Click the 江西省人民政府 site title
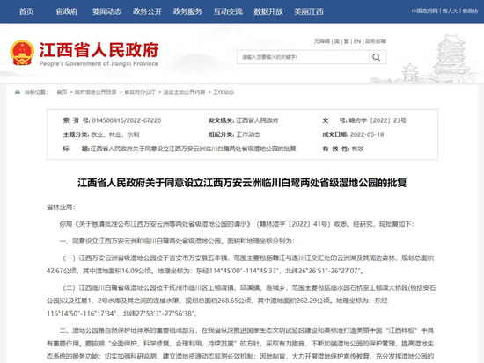 [x=99, y=49]
